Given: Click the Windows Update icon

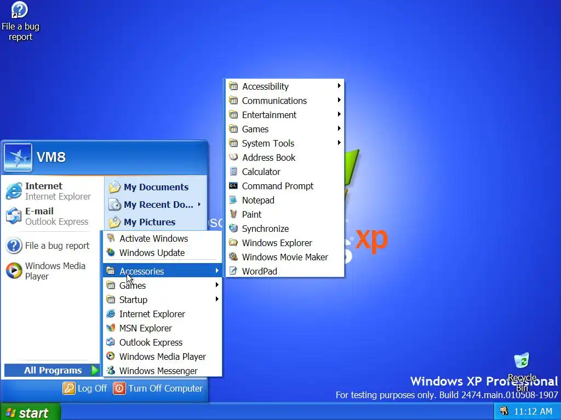Looking at the screenshot, I should pyautogui.click(x=111, y=253).
